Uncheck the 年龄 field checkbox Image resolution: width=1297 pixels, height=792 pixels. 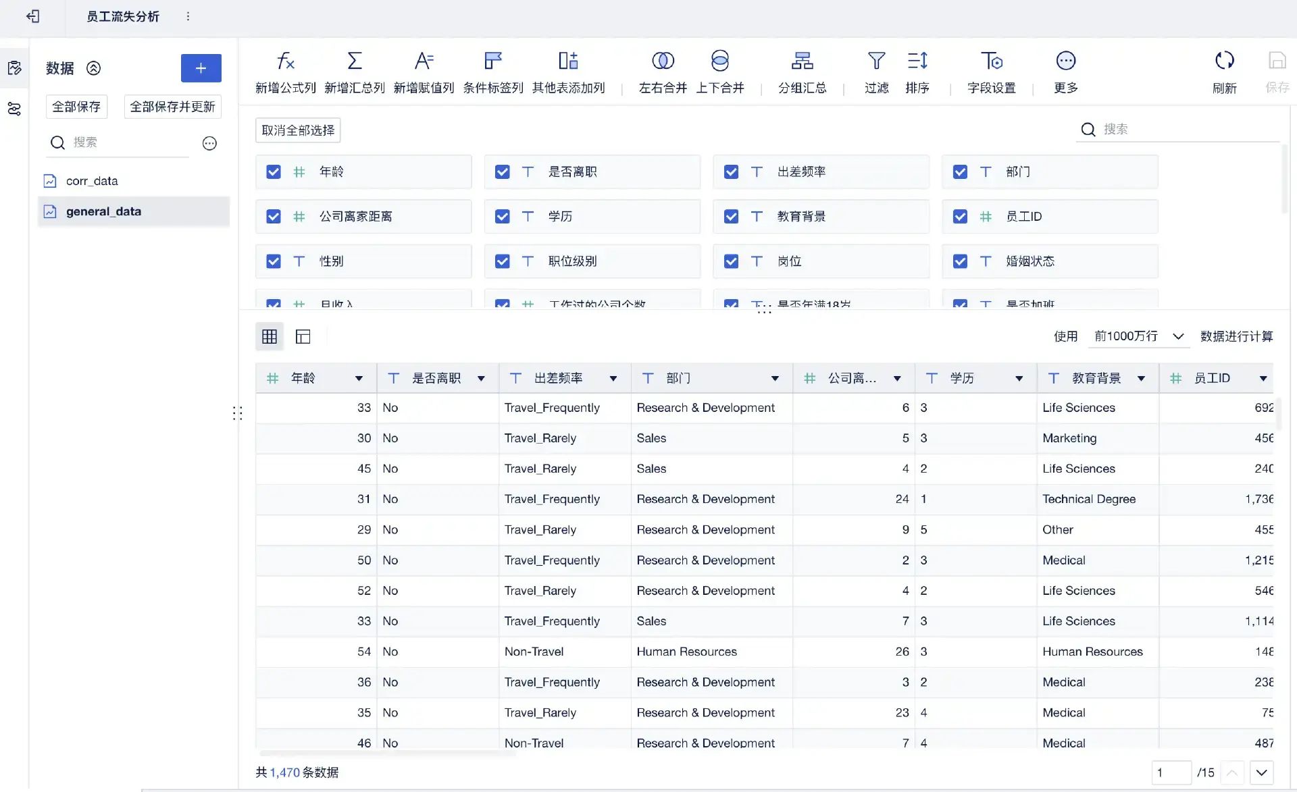tap(274, 172)
